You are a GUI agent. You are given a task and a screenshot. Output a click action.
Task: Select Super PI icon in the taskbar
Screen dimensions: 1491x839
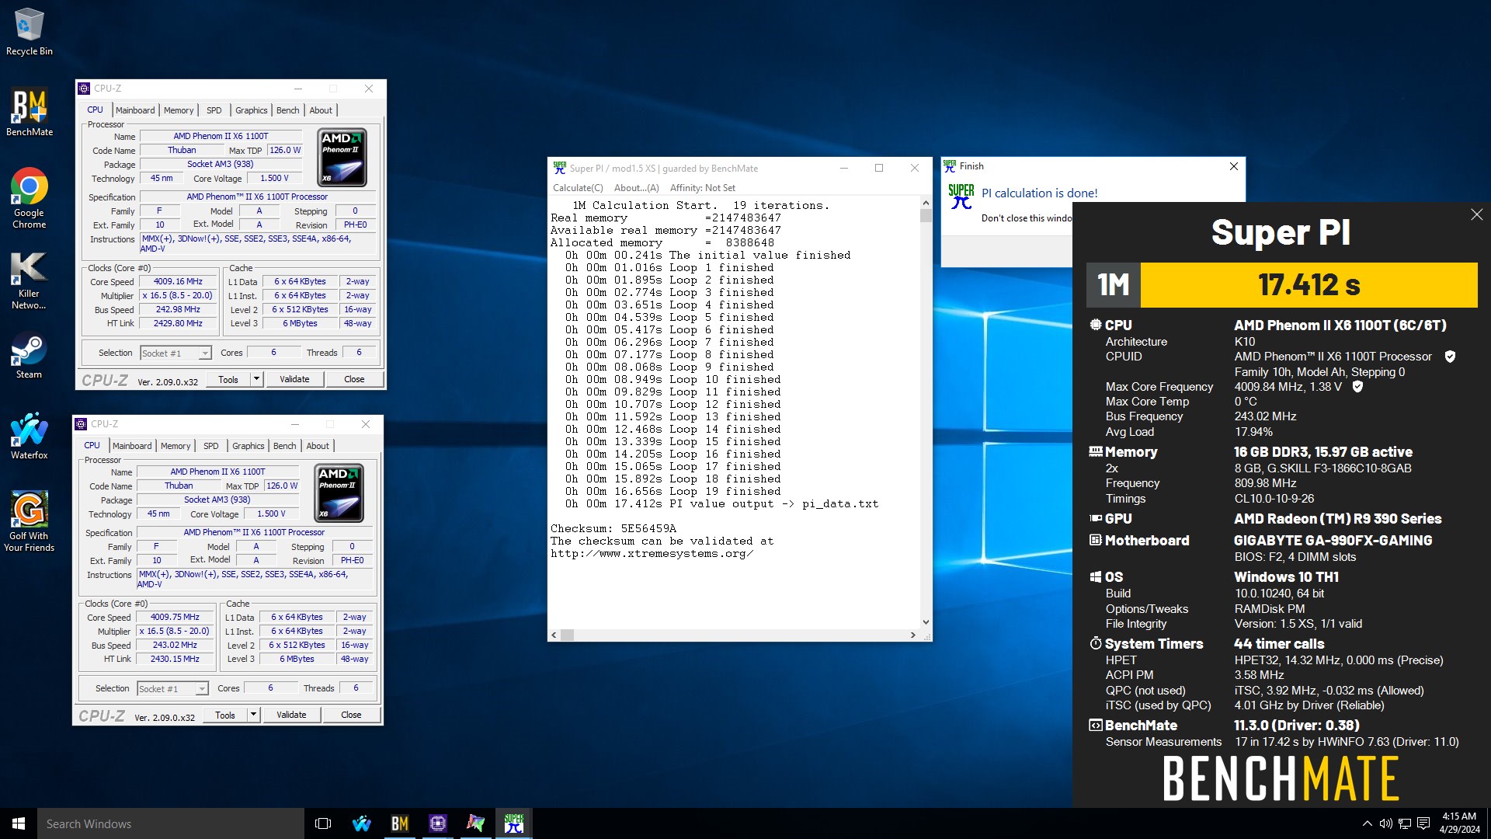513,823
